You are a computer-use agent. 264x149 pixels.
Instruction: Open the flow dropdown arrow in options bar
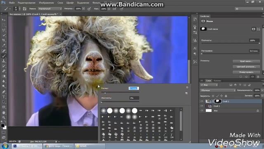click(x=109, y=9)
